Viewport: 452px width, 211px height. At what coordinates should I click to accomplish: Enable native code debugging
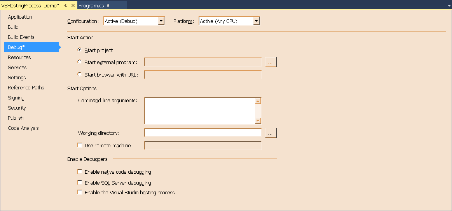point(80,172)
